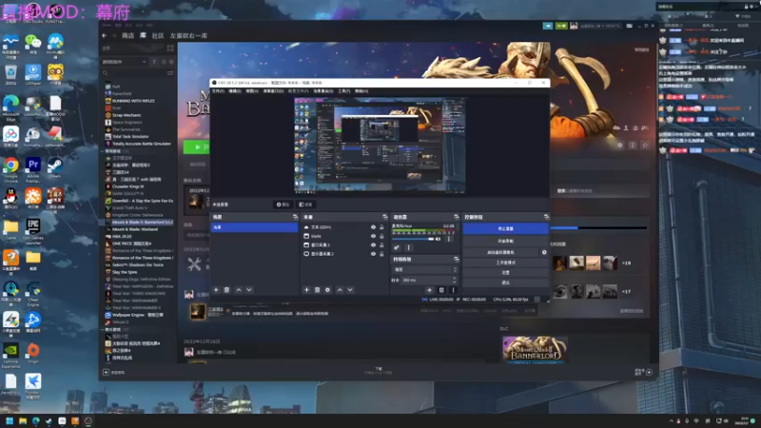Switch to Steam Community tab
The height and width of the screenshot is (428, 761).
tap(158, 35)
